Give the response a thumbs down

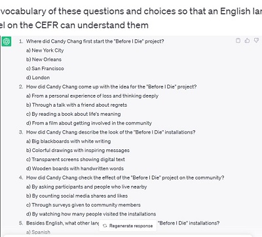[256, 41]
